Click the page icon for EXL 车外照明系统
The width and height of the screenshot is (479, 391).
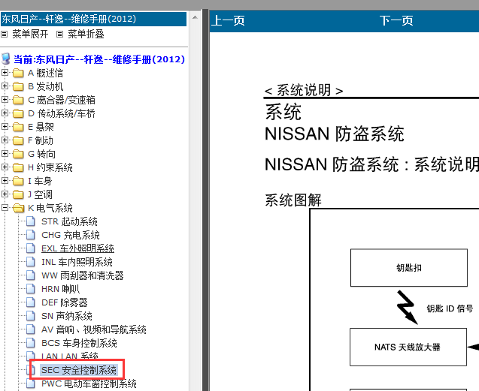pos(31,248)
